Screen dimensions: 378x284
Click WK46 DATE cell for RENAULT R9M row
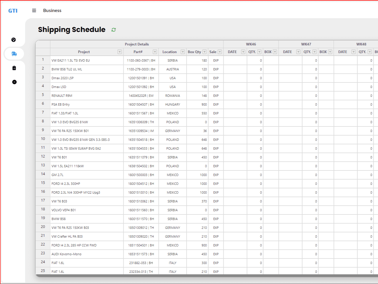tap(235, 96)
